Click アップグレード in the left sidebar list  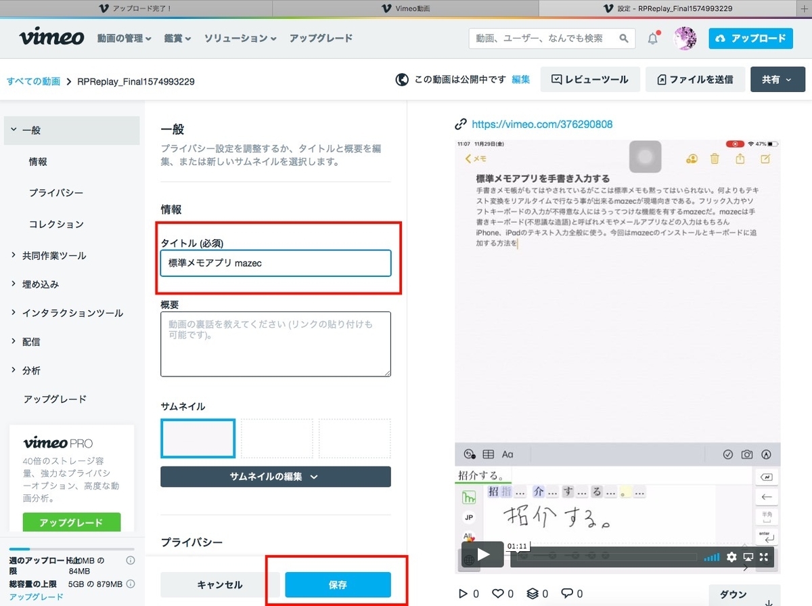[x=55, y=399]
